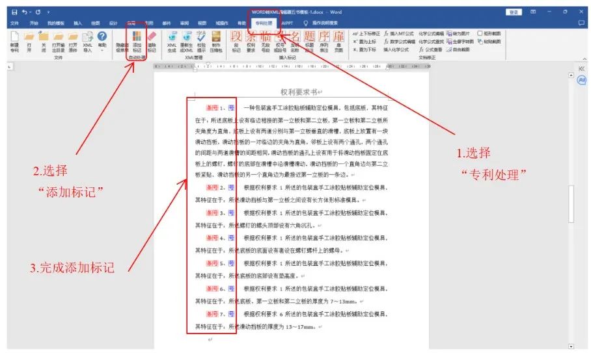
Task: Click 上下标修正 superscript/subscript fix
Action: point(366,34)
